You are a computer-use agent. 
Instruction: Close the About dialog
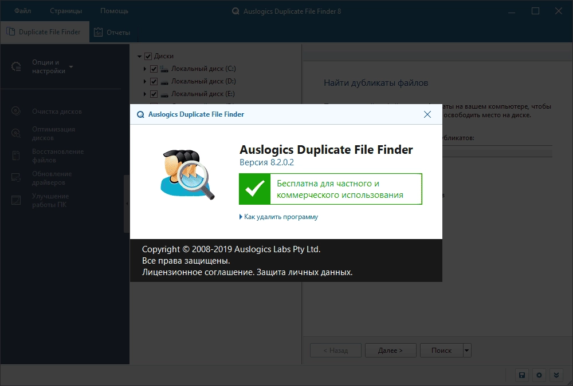coord(427,114)
